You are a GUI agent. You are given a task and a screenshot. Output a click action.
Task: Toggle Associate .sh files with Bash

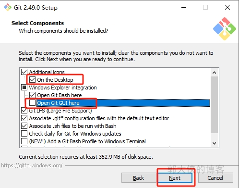[24, 126]
